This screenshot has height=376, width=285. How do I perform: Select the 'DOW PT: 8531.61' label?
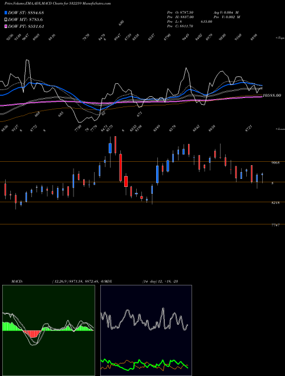coord(26,26)
